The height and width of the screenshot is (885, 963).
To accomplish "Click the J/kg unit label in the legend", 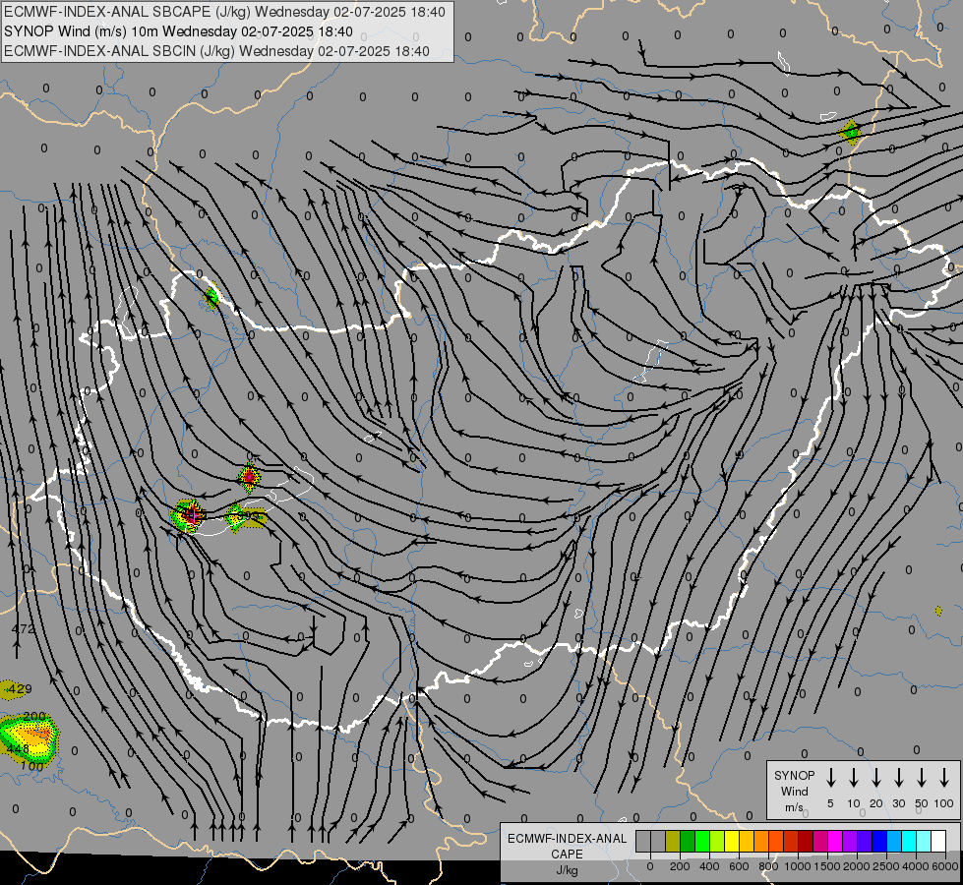I will coord(567,870).
